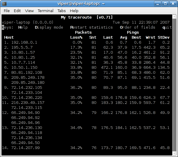Close the terminal window

(x=173, y=4)
